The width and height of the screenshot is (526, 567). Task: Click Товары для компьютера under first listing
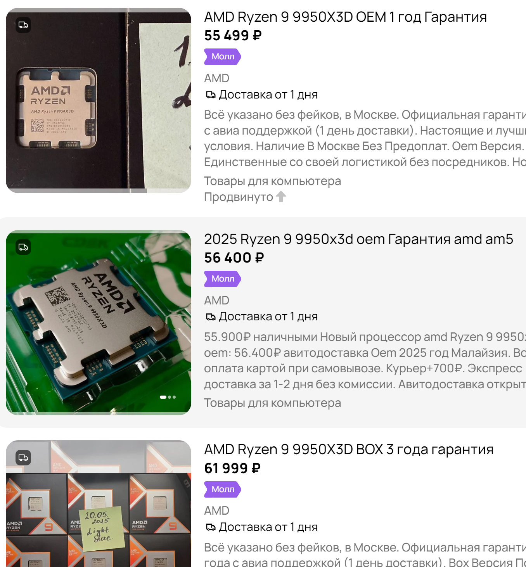pyautogui.click(x=273, y=181)
